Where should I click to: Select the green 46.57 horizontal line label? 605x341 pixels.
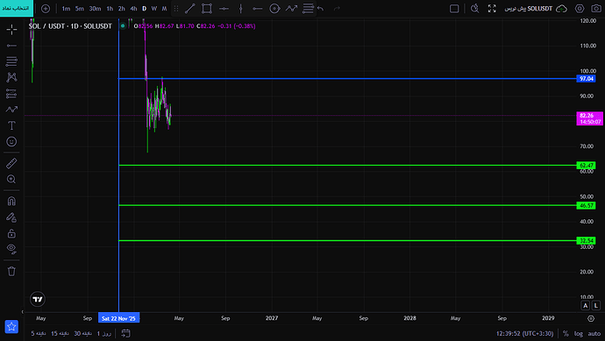tap(586, 206)
